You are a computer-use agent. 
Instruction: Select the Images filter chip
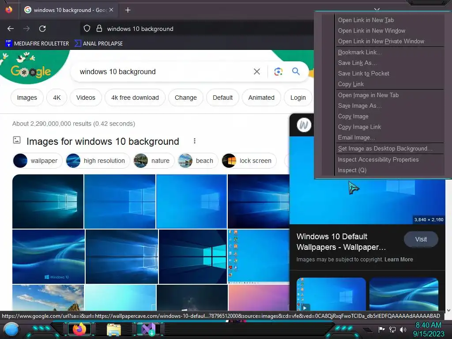[27, 98]
